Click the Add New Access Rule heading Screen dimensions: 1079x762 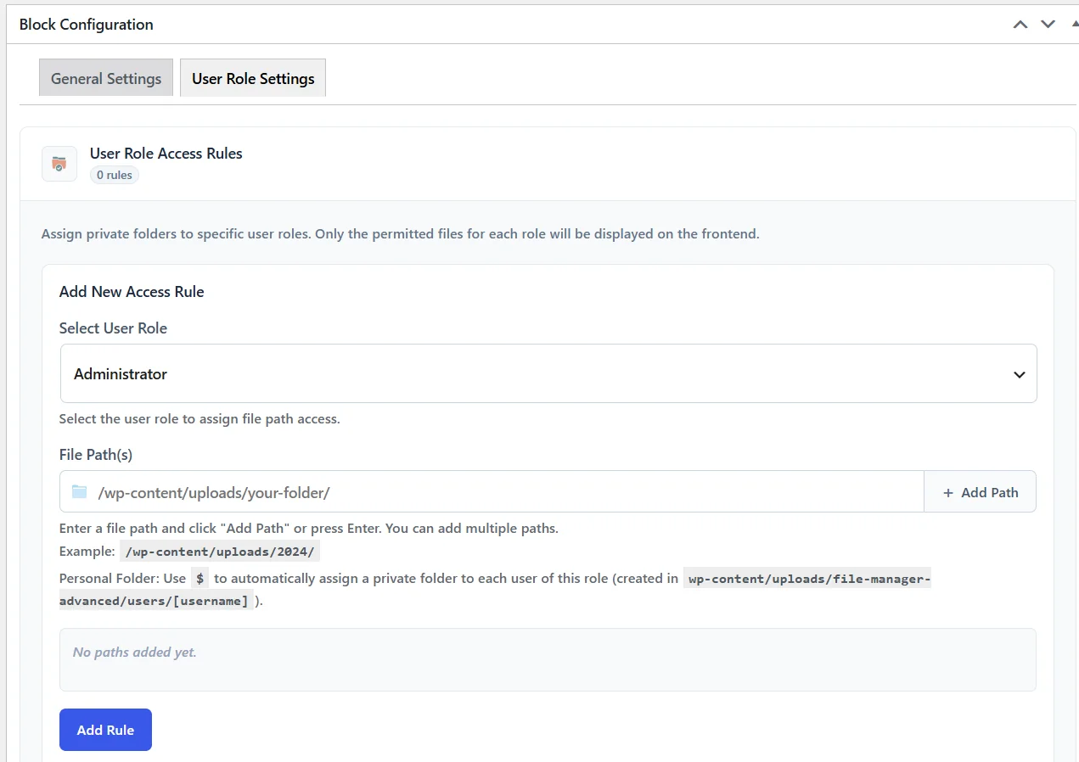[x=132, y=292]
